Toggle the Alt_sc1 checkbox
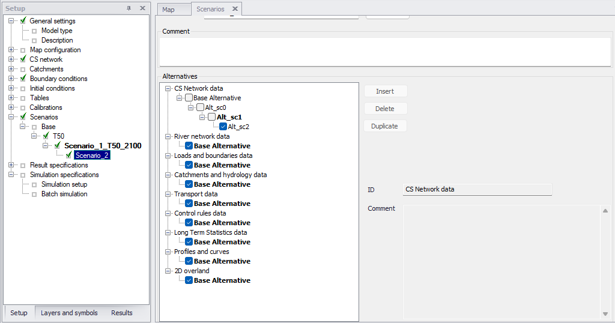Viewport: 615px width, 323px height. point(212,117)
